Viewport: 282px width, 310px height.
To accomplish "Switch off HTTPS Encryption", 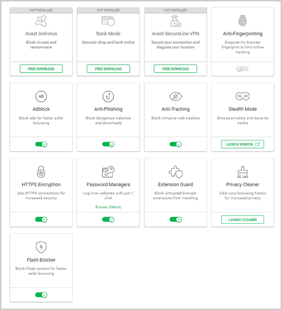I will pyautogui.click(x=41, y=220).
